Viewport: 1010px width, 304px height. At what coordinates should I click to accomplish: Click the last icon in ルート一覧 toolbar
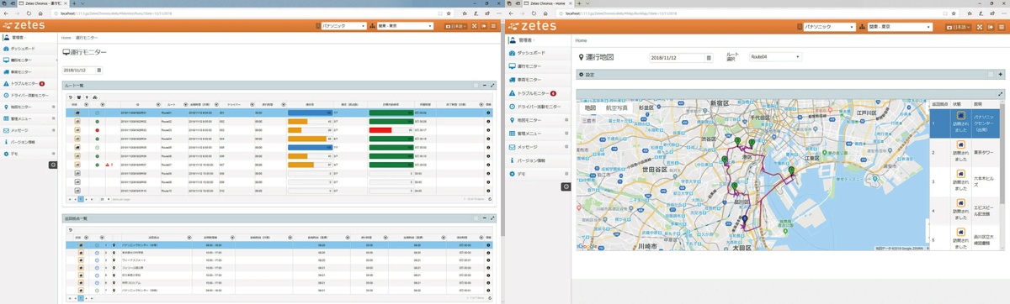[x=96, y=97]
